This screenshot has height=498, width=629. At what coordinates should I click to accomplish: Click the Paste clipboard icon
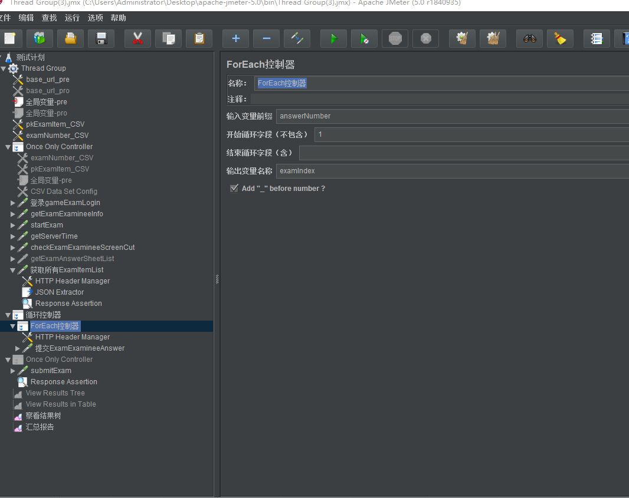tap(199, 38)
